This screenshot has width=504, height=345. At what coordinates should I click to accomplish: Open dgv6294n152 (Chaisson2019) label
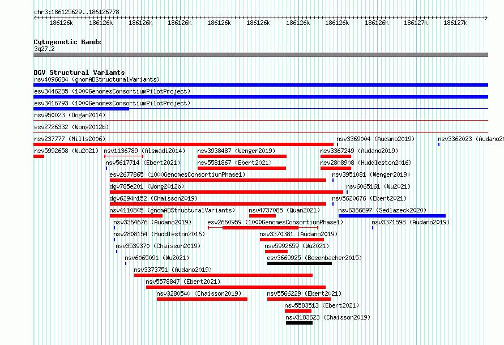[x=153, y=198]
